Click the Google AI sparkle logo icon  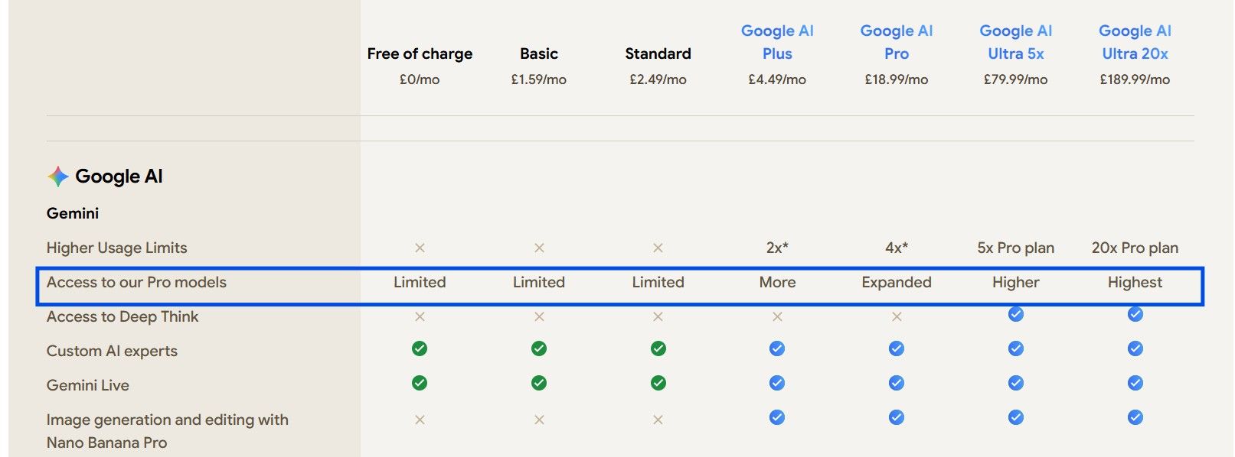[x=58, y=177]
